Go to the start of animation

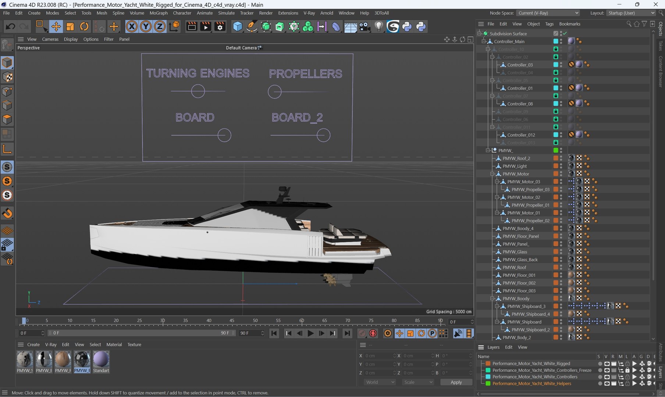pos(274,333)
